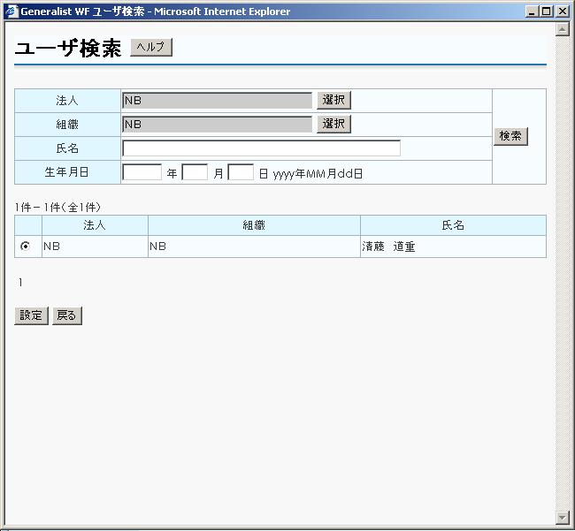Image resolution: width=575 pixels, height=531 pixels.
Task: Open 選択 picker for 法人 row
Action: (x=333, y=100)
